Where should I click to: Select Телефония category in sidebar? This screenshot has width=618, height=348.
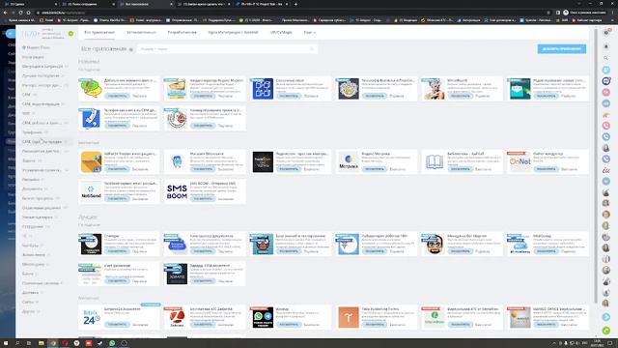point(32,132)
